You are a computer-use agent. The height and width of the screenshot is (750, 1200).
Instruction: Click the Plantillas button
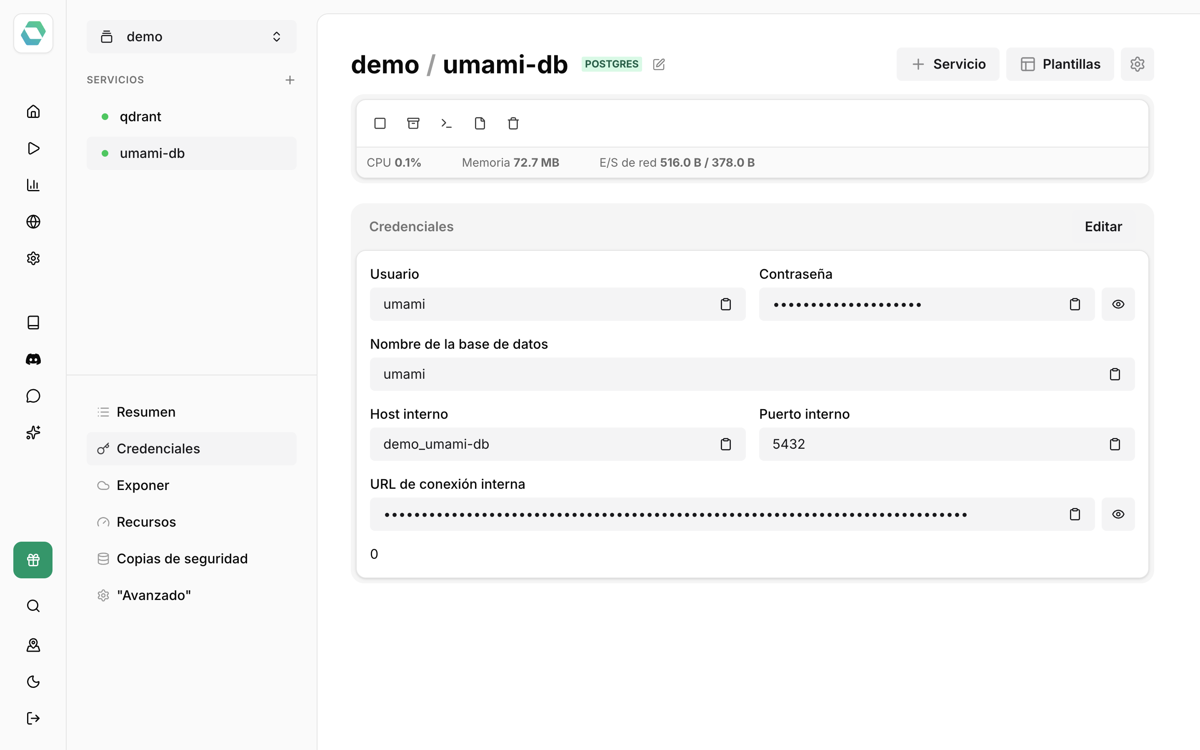1060,64
